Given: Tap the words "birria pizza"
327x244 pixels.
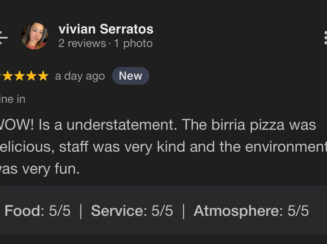Looking at the screenshot, I should click(x=248, y=125).
